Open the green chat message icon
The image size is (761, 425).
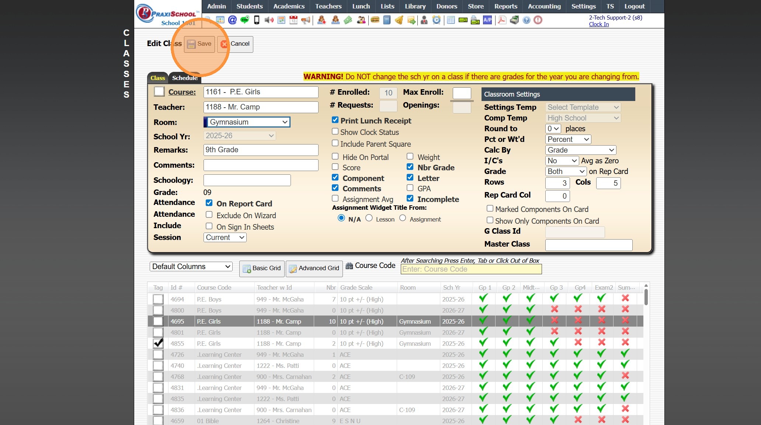click(244, 20)
